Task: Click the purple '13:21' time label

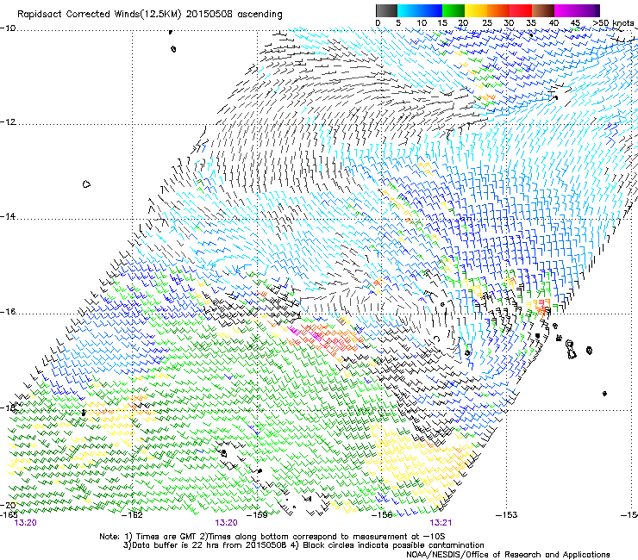Action: [x=441, y=523]
